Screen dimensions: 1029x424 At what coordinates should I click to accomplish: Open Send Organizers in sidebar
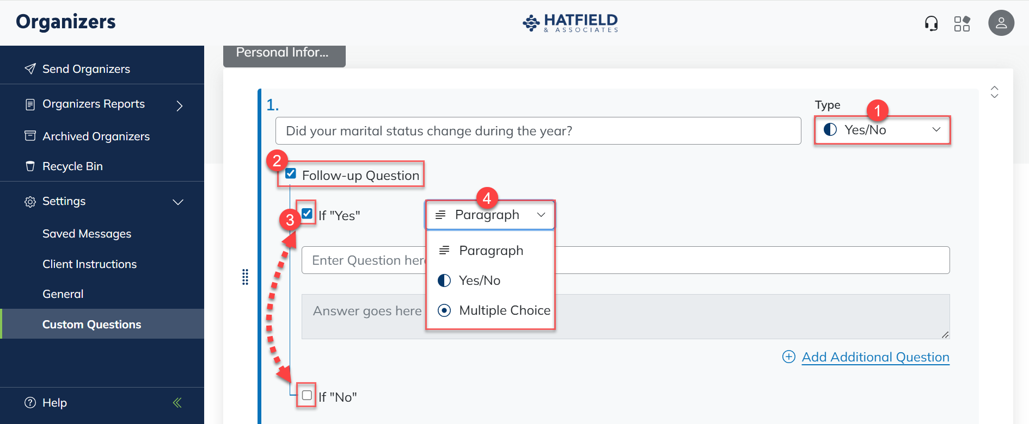[86, 69]
